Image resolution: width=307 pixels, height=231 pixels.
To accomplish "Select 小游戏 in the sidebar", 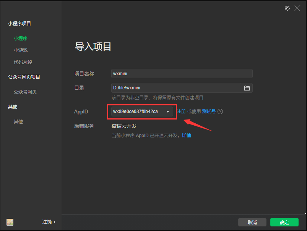I will pyautogui.click(x=21, y=50).
